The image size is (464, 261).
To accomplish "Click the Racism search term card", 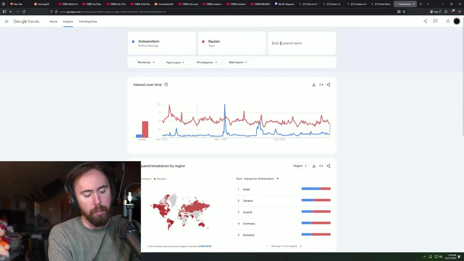I will (x=232, y=43).
